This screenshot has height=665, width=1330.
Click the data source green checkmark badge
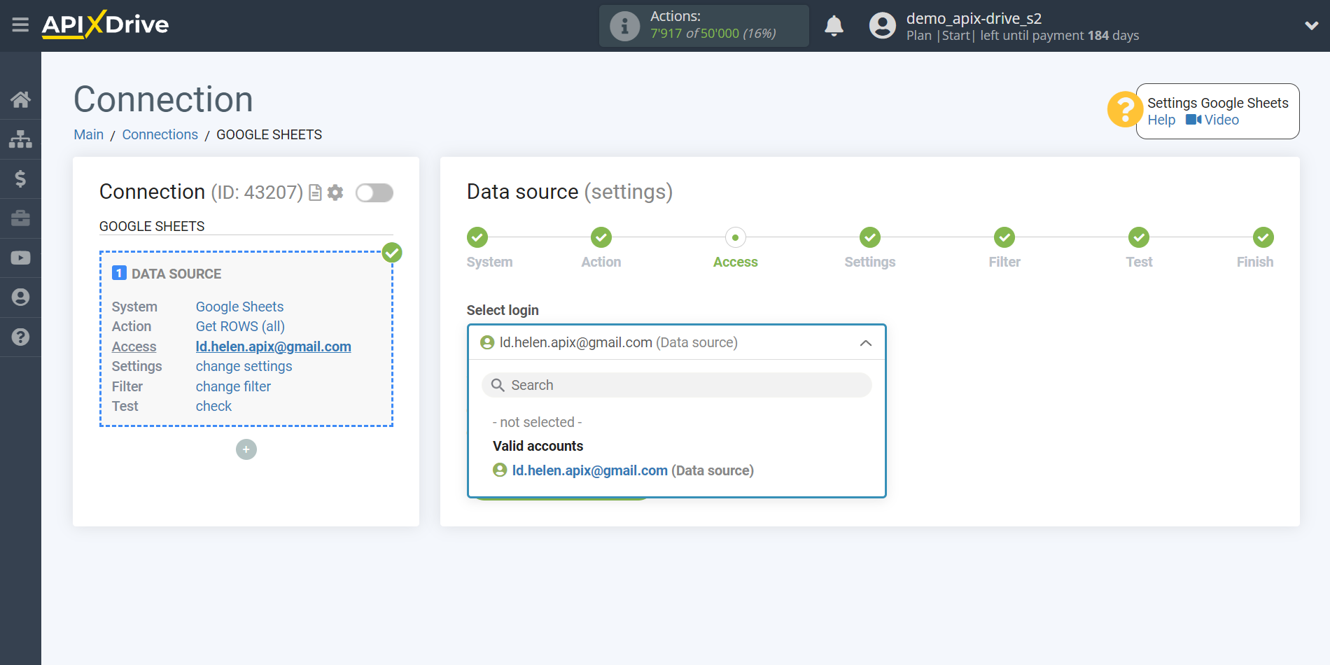tap(392, 253)
